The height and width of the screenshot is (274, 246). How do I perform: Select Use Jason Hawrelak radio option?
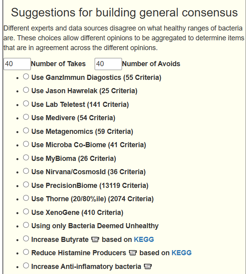click(x=26, y=90)
